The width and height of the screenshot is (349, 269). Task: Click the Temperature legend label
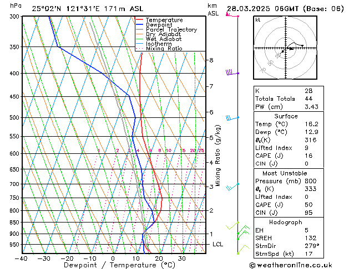coord(164,20)
